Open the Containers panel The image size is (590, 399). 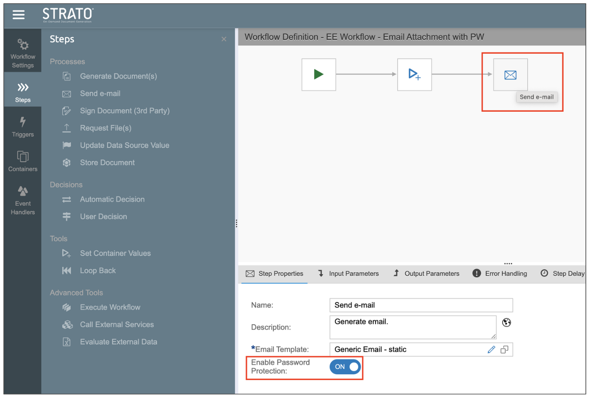coord(23,162)
